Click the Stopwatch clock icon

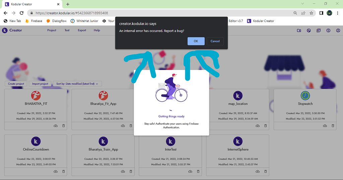pyautogui.click(x=305, y=96)
